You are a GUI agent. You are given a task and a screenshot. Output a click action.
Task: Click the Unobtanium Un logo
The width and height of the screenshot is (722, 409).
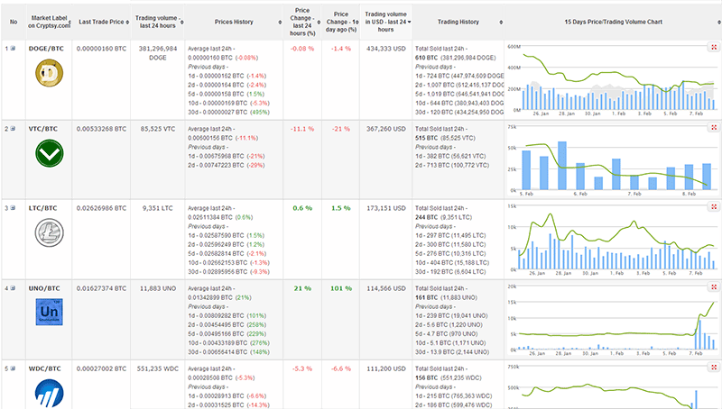50,312
